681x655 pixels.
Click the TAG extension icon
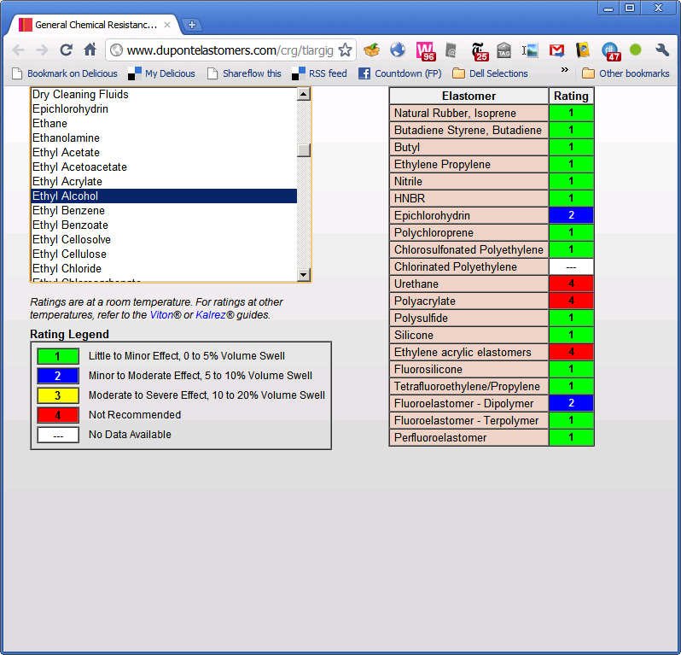click(503, 50)
